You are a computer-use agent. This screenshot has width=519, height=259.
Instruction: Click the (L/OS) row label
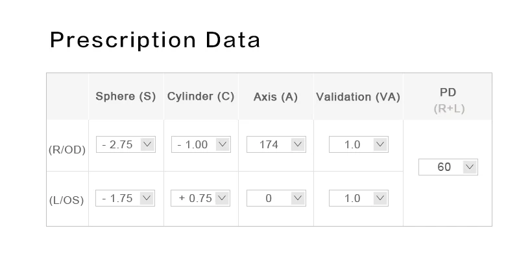[x=67, y=201]
